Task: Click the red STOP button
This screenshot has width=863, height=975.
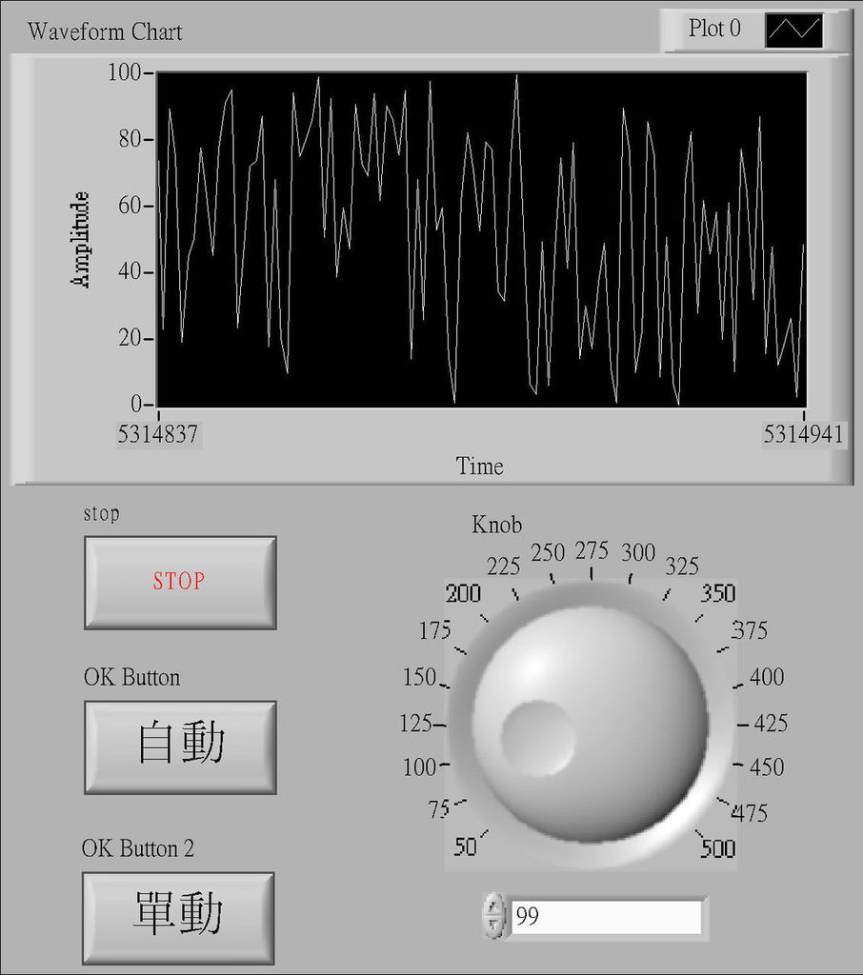Action: [x=180, y=583]
